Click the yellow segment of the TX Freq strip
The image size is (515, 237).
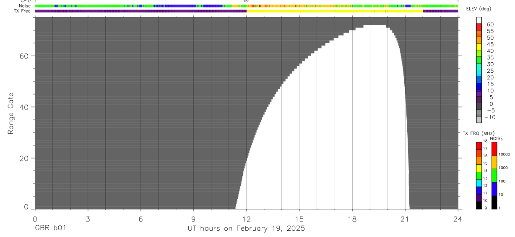point(334,11)
